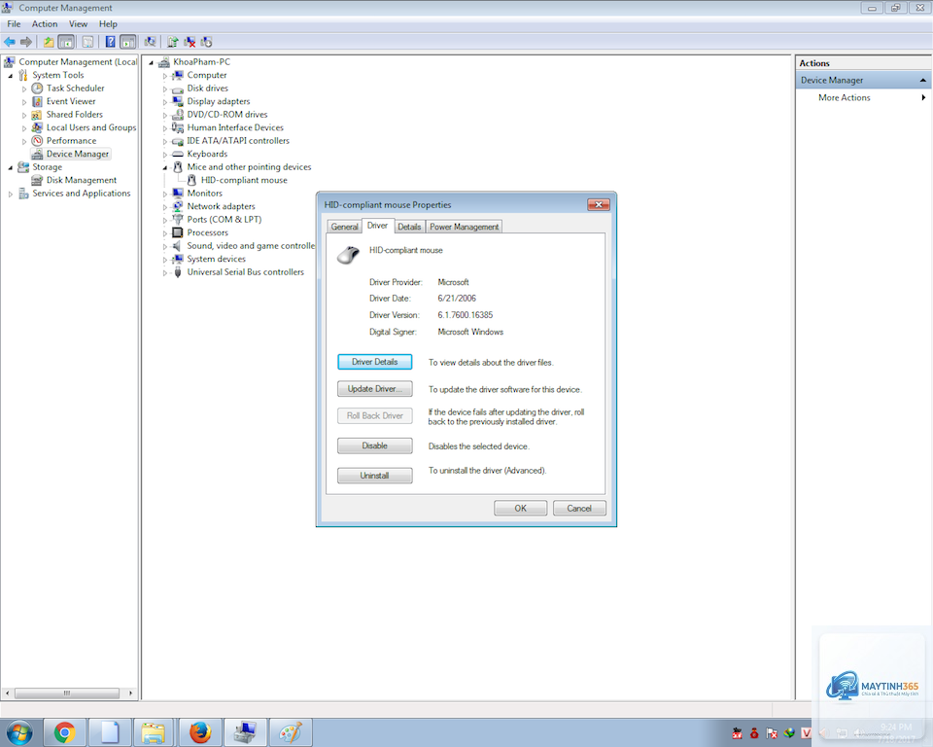
Task: Open Firefox from taskbar
Action: (x=200, y=732)
